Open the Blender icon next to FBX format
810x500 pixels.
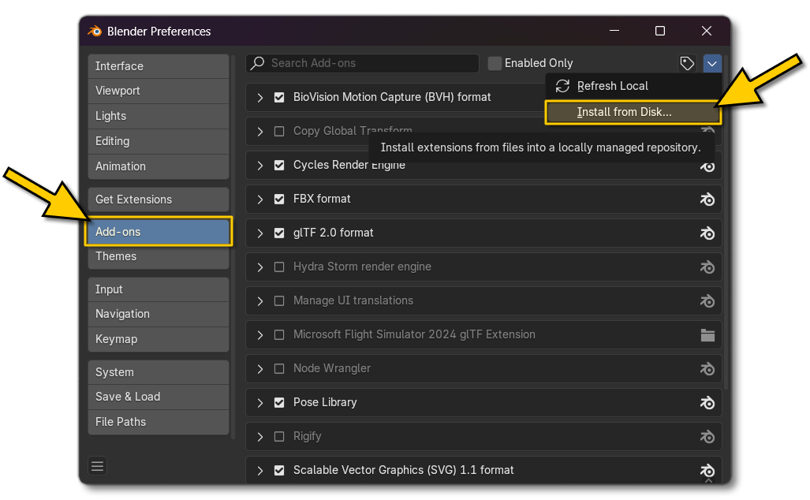coord(707,199)
